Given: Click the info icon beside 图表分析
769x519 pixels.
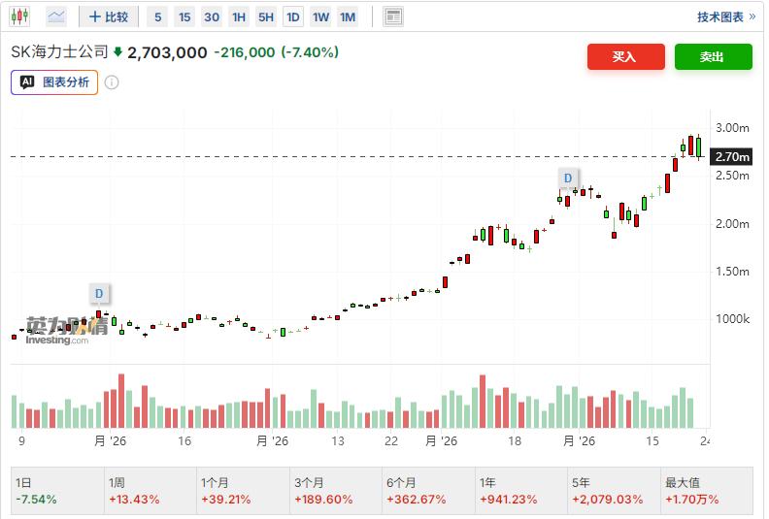Looking at the screenshot, I should pyautogui.click(x=112, y=82).
